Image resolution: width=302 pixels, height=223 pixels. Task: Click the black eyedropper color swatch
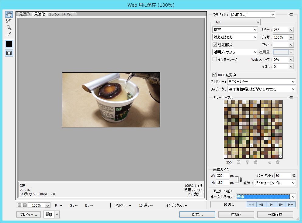(9, 44)
